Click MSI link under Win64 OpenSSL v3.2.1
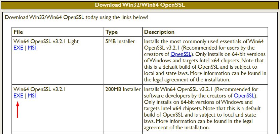The width and height of the screenshot is (280, 134). 32,96
